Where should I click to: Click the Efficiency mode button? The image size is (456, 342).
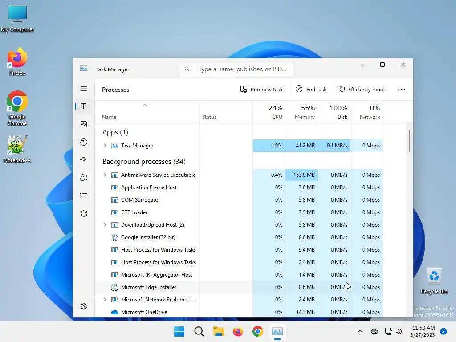(362, 89)
